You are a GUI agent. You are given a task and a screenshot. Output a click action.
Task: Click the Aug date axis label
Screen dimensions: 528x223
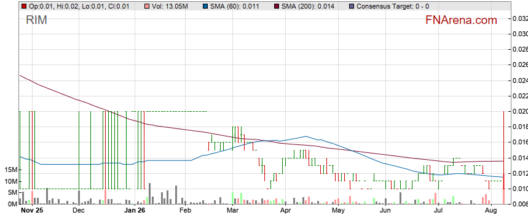coord(491,210)
